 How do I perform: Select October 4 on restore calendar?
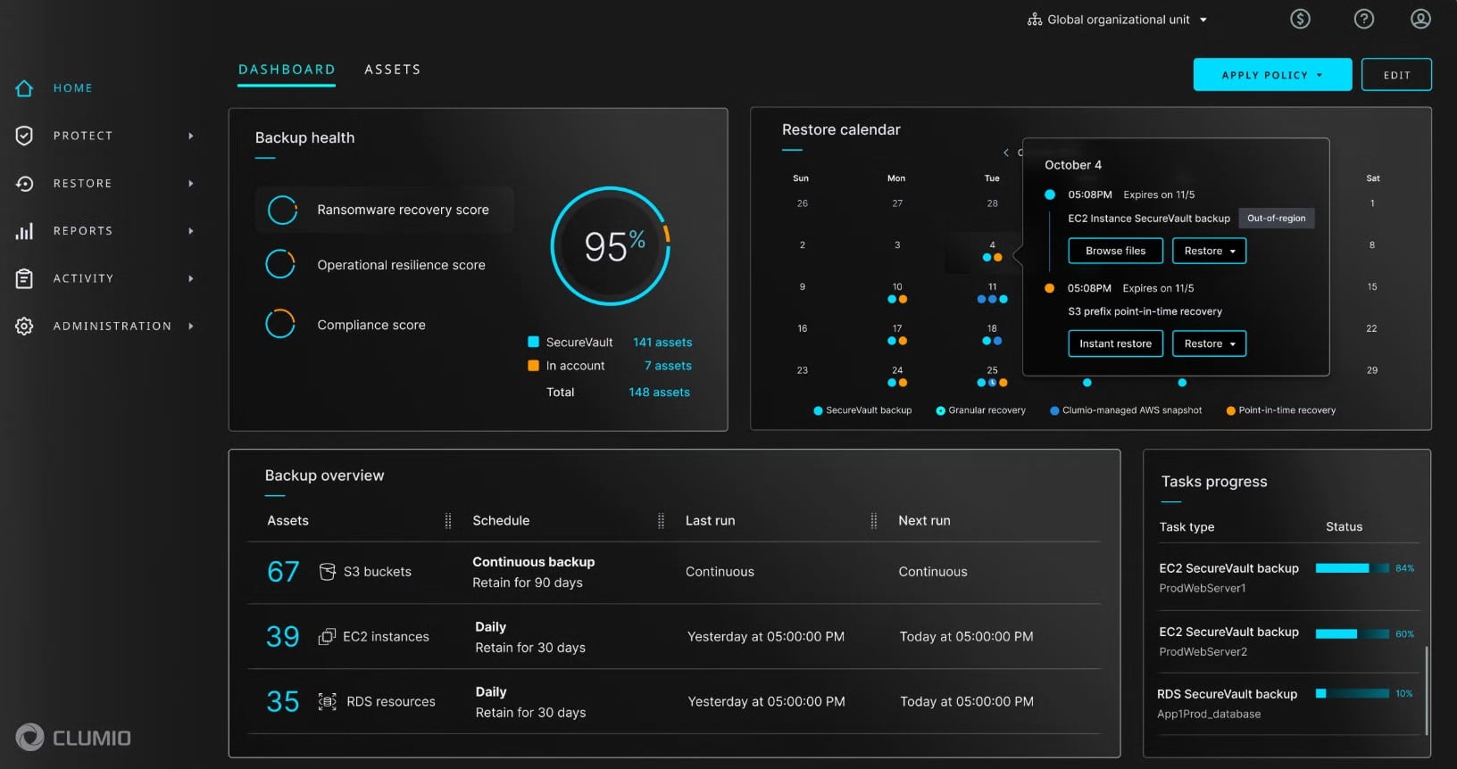point(992,252)
